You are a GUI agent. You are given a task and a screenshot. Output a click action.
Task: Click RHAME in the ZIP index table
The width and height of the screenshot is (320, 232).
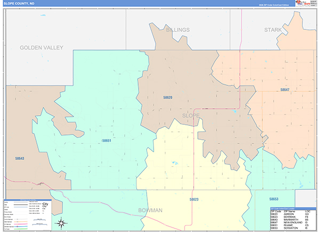pyautogui.click(x=288, y=225)
